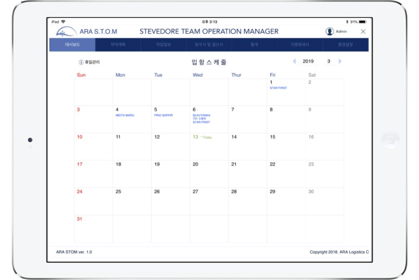Open the 각종명세서 tab

(300, 45)
